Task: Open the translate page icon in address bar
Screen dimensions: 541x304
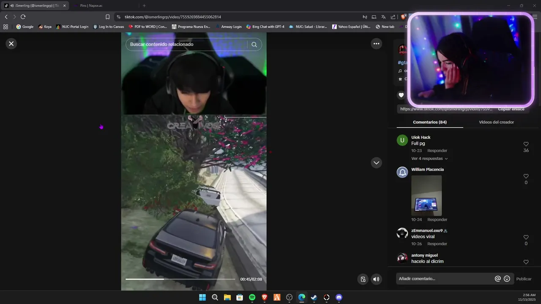Action: tap(383, 17)
